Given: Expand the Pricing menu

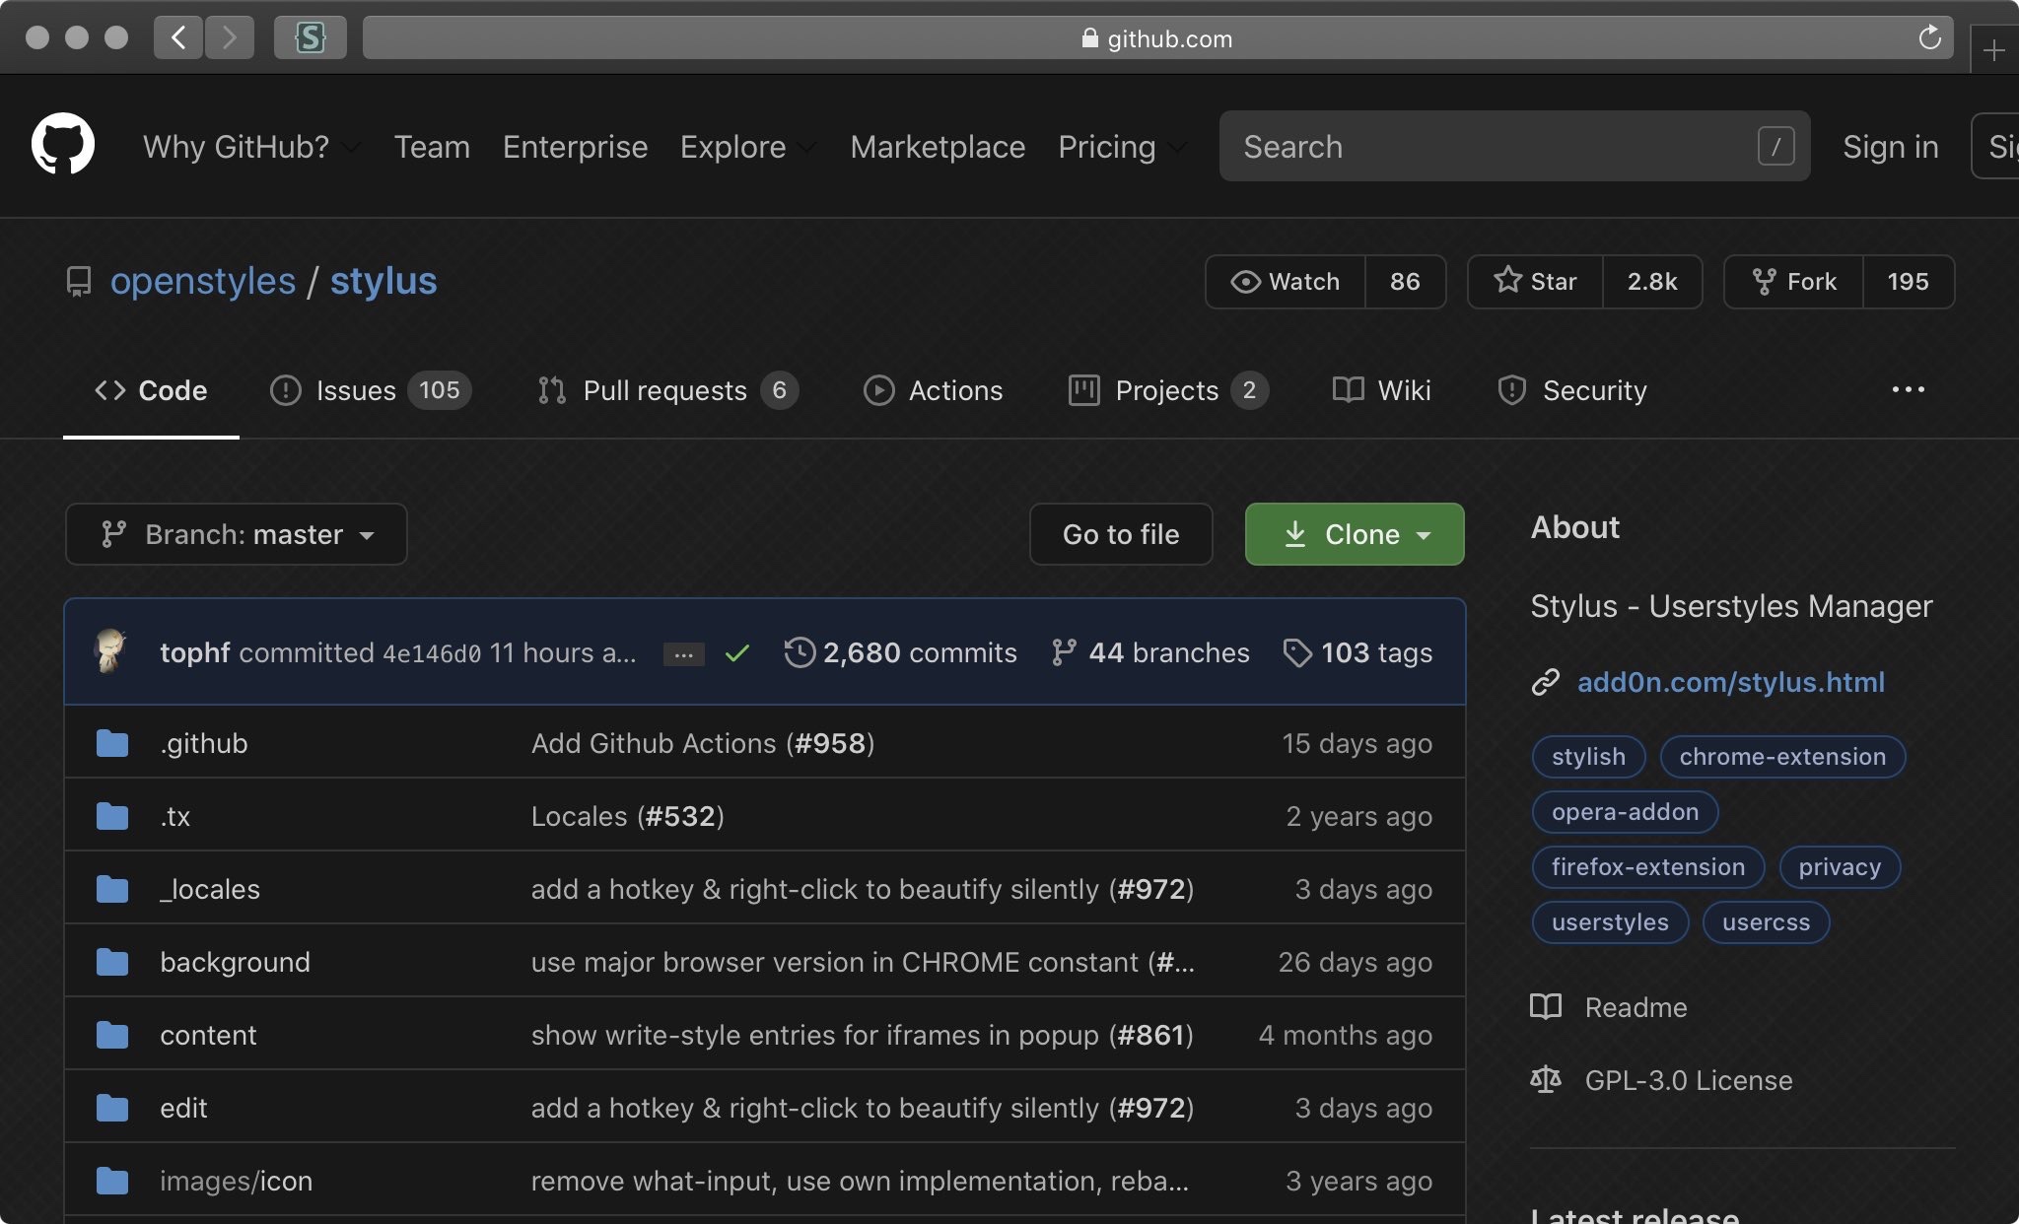Looking at the screenshot, I should pos(1122,147).
